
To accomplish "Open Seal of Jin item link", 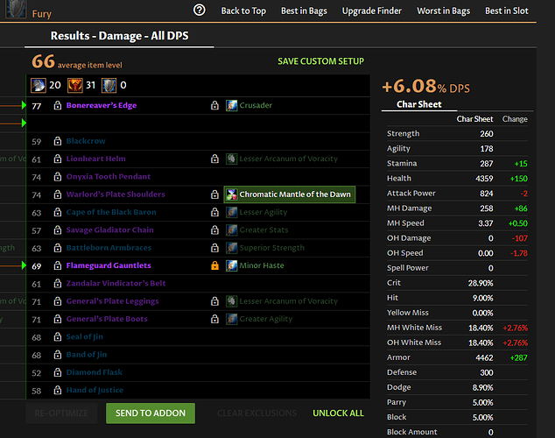I will (x=85, y=336).
